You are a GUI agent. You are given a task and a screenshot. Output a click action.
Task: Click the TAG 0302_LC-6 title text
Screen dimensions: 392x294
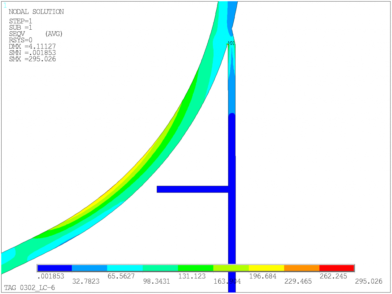(29, 288)
